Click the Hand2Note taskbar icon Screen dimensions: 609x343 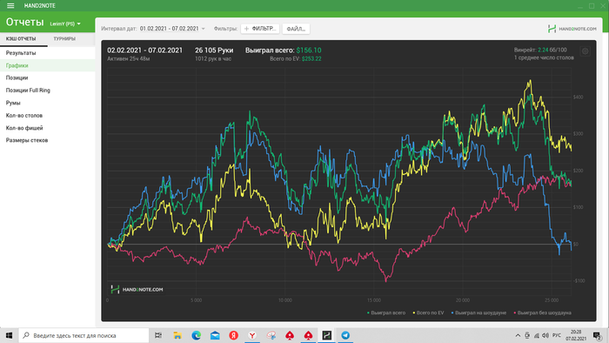326,335
